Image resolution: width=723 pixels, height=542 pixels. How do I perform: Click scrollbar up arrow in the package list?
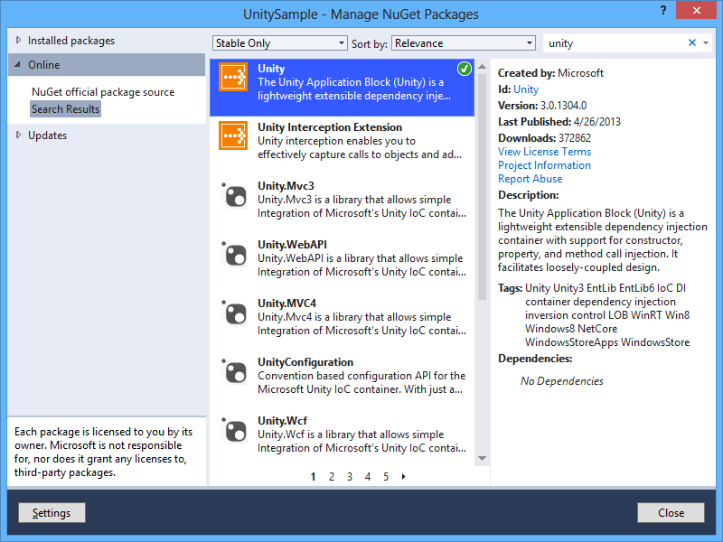click(x=483, y=67)
